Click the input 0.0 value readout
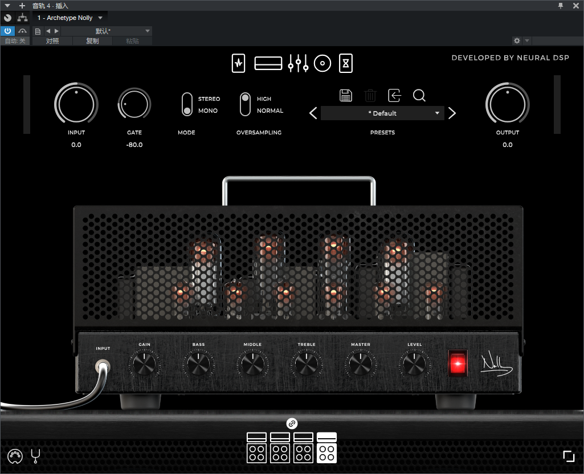 click(76, 145)
